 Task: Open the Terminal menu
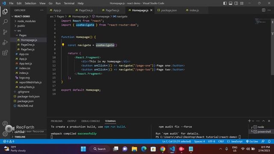coord(69,3)
